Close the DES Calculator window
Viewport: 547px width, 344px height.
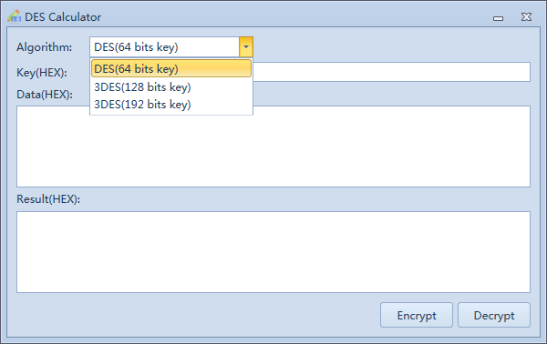526,16
